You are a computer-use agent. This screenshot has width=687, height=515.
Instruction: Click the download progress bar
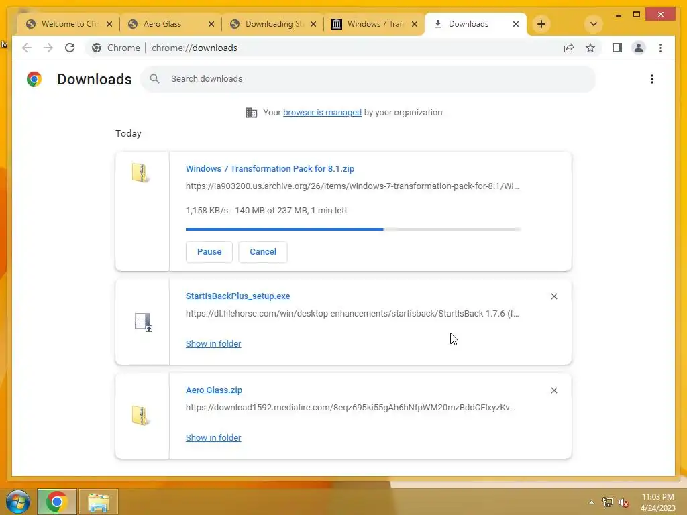click(353, 229)
